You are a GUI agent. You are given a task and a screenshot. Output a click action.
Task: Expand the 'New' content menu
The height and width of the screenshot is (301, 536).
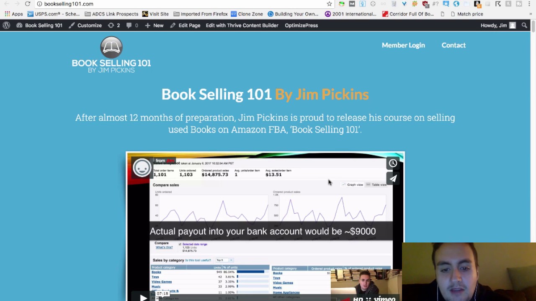[154, 26]
